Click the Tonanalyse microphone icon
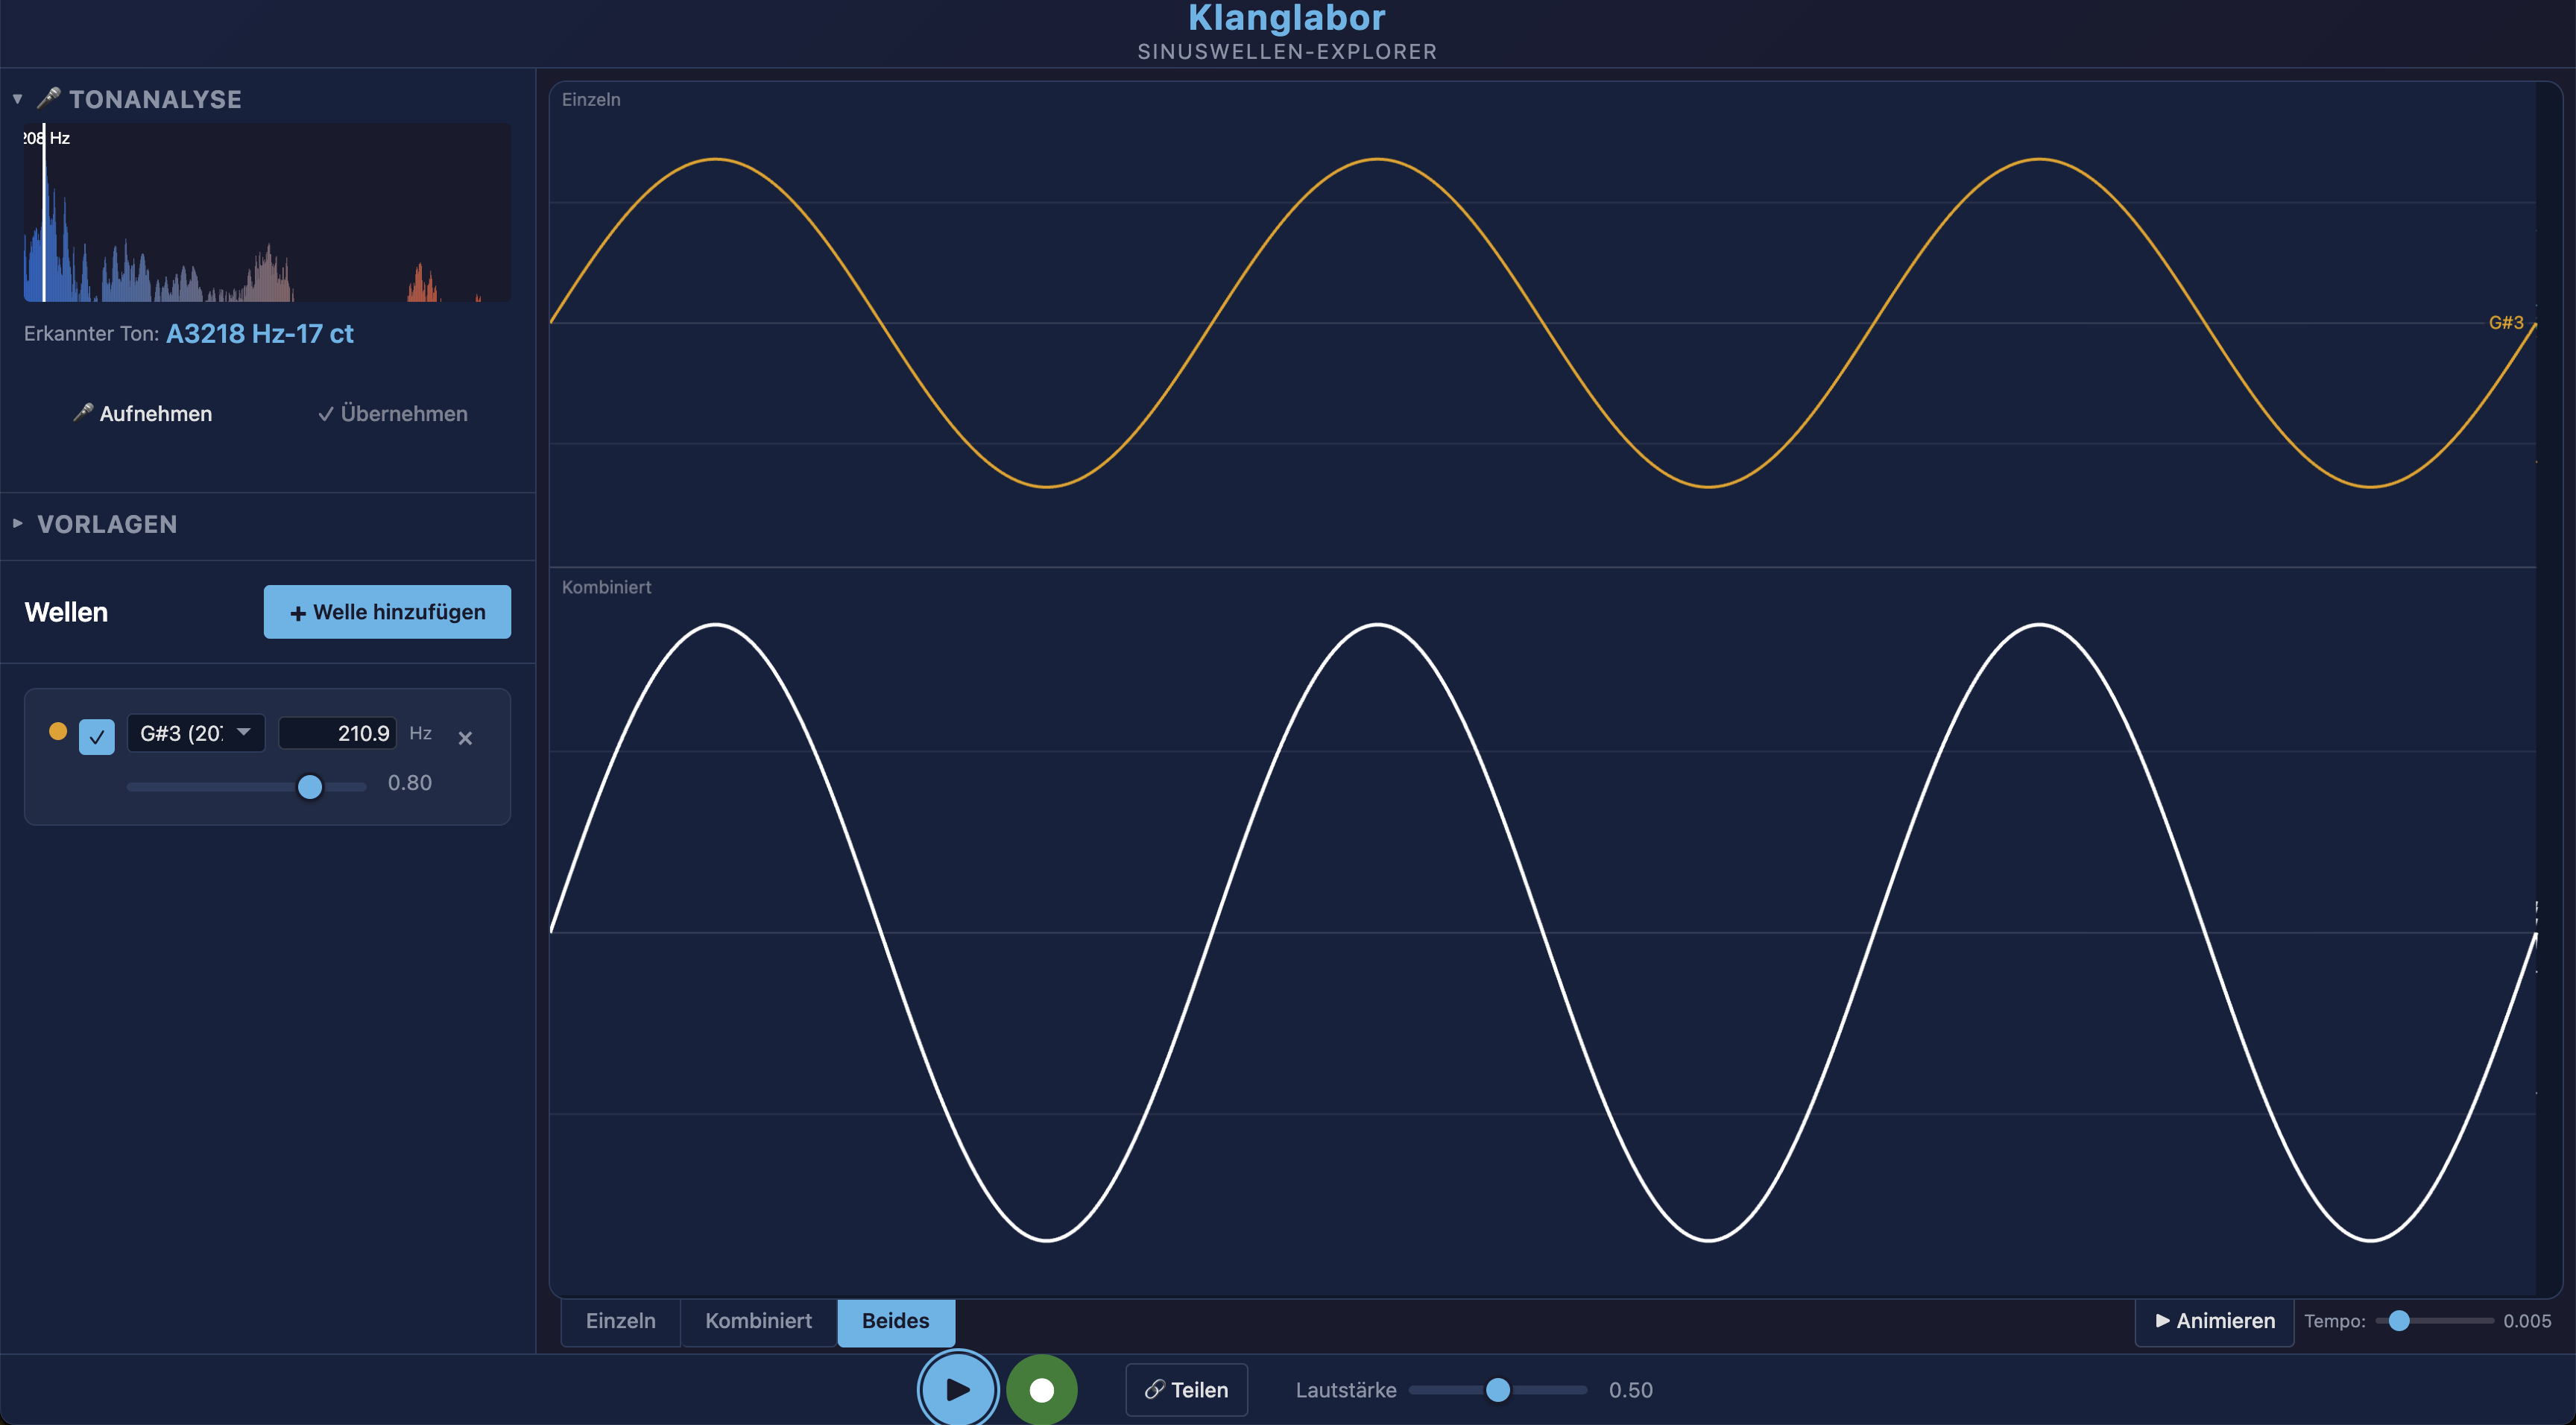The width and height of the screenshot is (2576, 1425). click(x=48, y=98)
